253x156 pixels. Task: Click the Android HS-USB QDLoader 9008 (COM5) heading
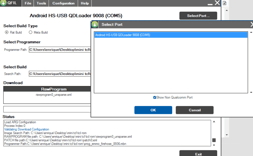coord(76,16)
